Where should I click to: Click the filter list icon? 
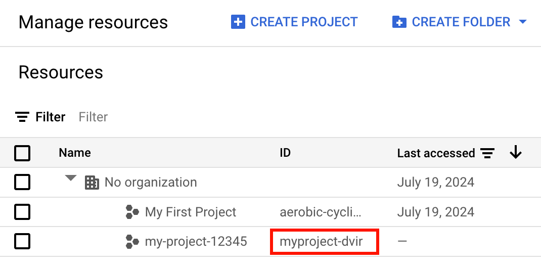click(22, 117)
